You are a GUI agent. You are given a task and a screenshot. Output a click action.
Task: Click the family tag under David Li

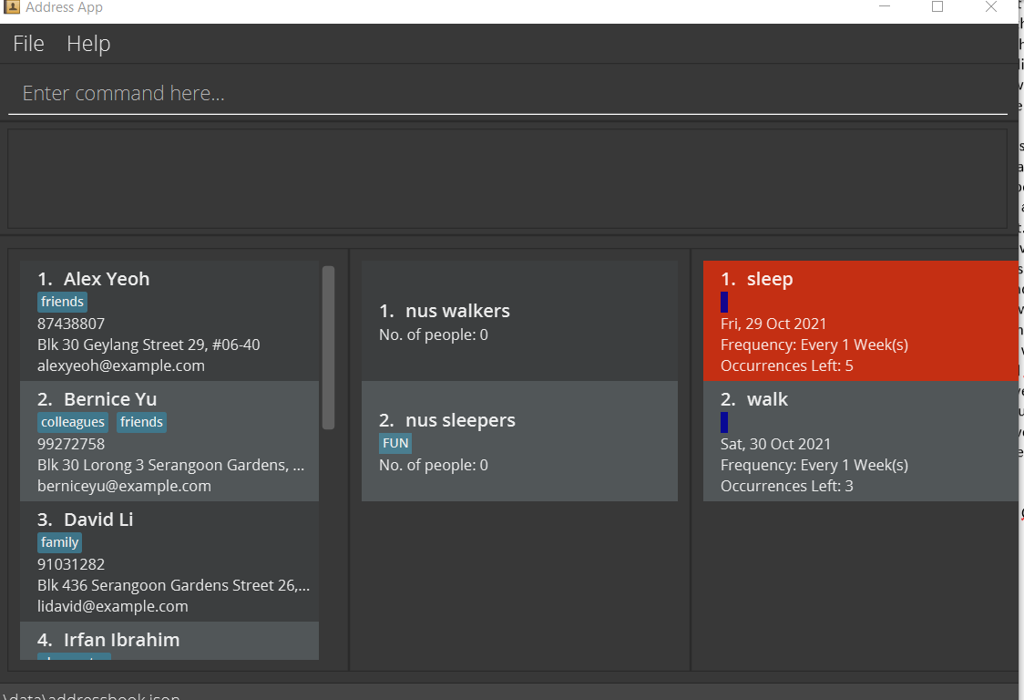(x=59, y=542)
